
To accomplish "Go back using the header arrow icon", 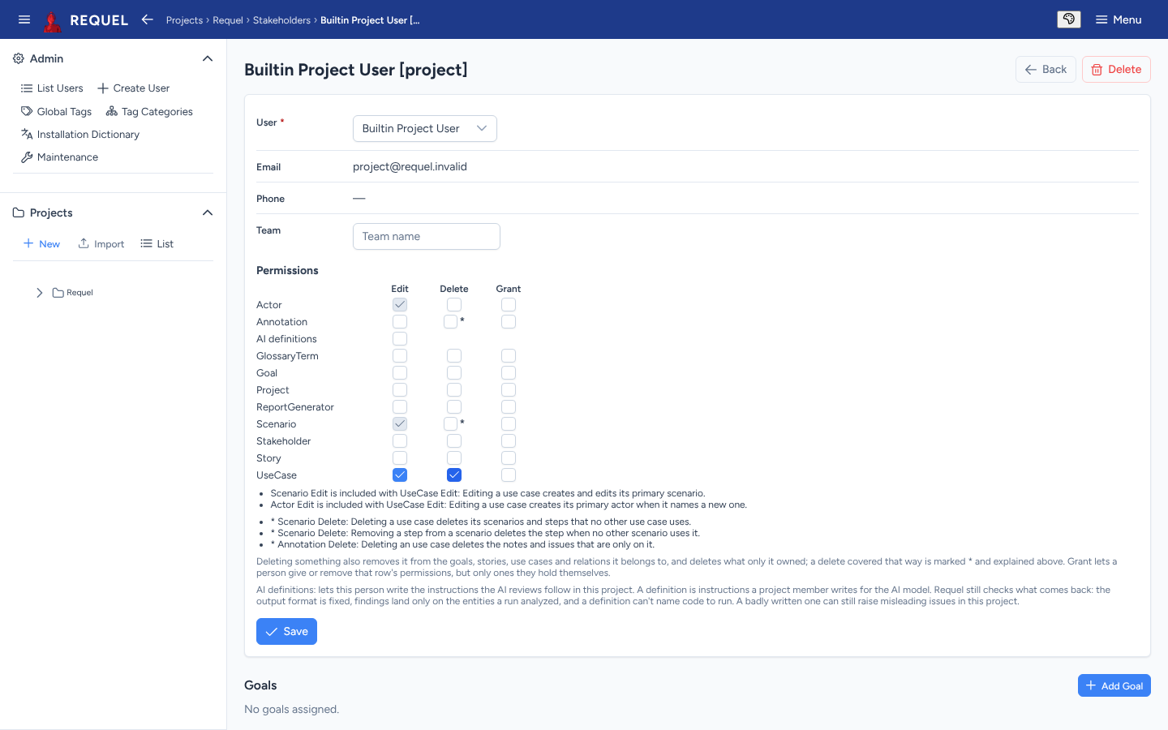I will 147,19.
